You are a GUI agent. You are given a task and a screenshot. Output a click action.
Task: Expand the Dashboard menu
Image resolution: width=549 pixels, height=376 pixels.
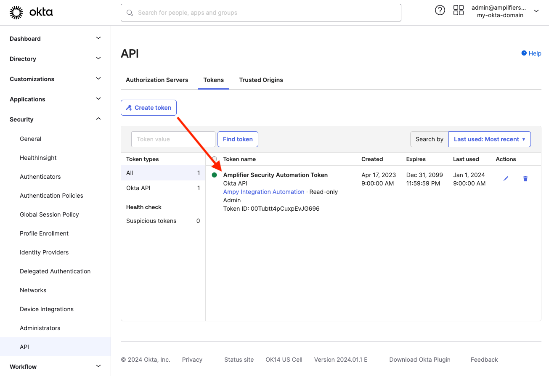55,39
